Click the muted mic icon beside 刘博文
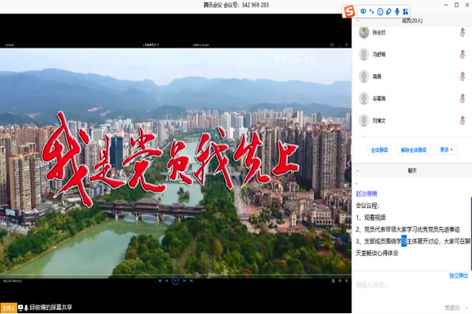Screen dimensions: 472x314 pyautogui.click(x=462, y=121)
